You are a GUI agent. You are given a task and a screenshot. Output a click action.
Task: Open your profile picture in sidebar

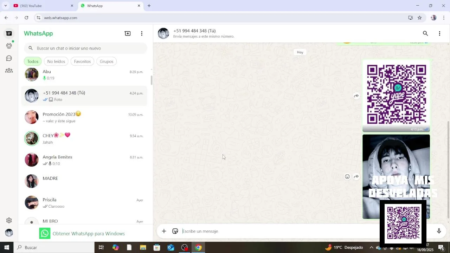(9, 233)
